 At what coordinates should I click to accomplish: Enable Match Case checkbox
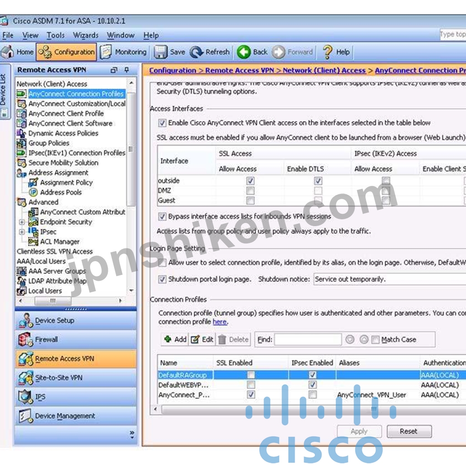tap(375, 339)
